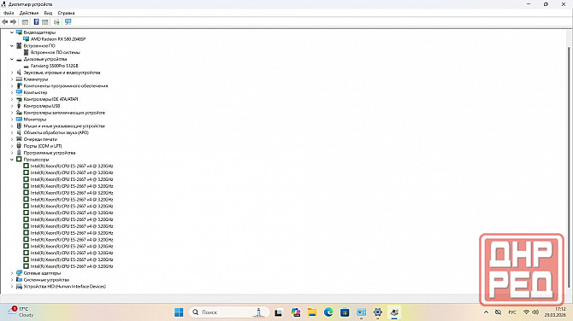Open Task View from the taskbar
Image resolution: width=573 pixels, height=321 pixels.
coord(279,312)
